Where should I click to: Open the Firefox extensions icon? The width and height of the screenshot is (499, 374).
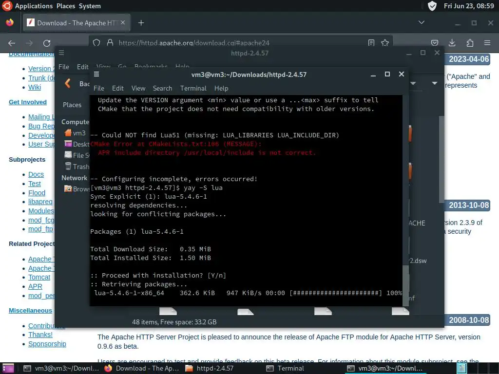[470, 43]
